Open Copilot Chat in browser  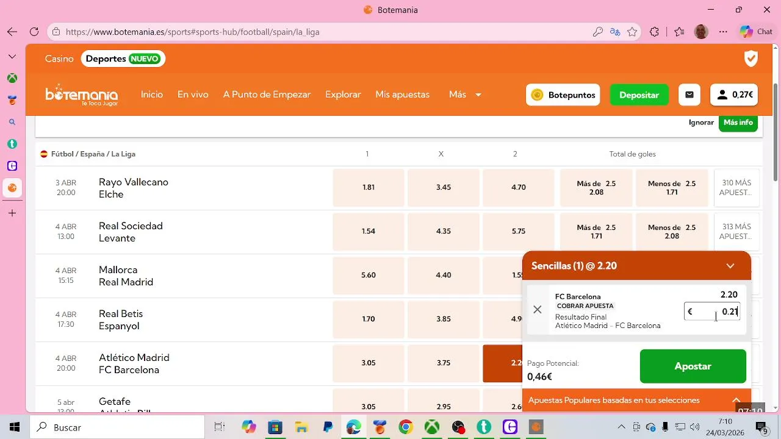pos(756,32)
